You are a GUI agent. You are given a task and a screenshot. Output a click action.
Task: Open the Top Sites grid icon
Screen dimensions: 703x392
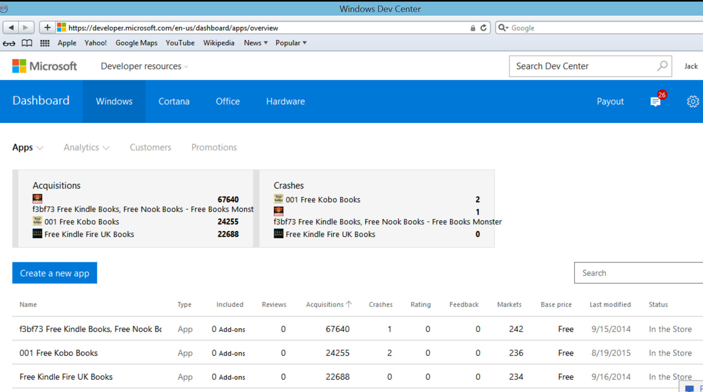[45, 43]
